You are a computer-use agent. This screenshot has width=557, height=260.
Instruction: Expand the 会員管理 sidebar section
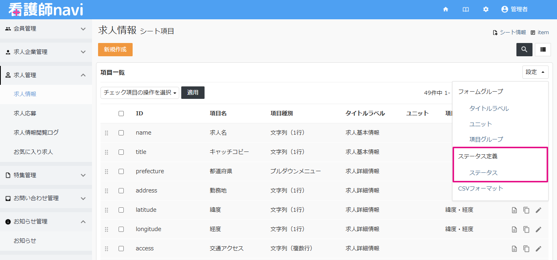(x=46, y=29)
